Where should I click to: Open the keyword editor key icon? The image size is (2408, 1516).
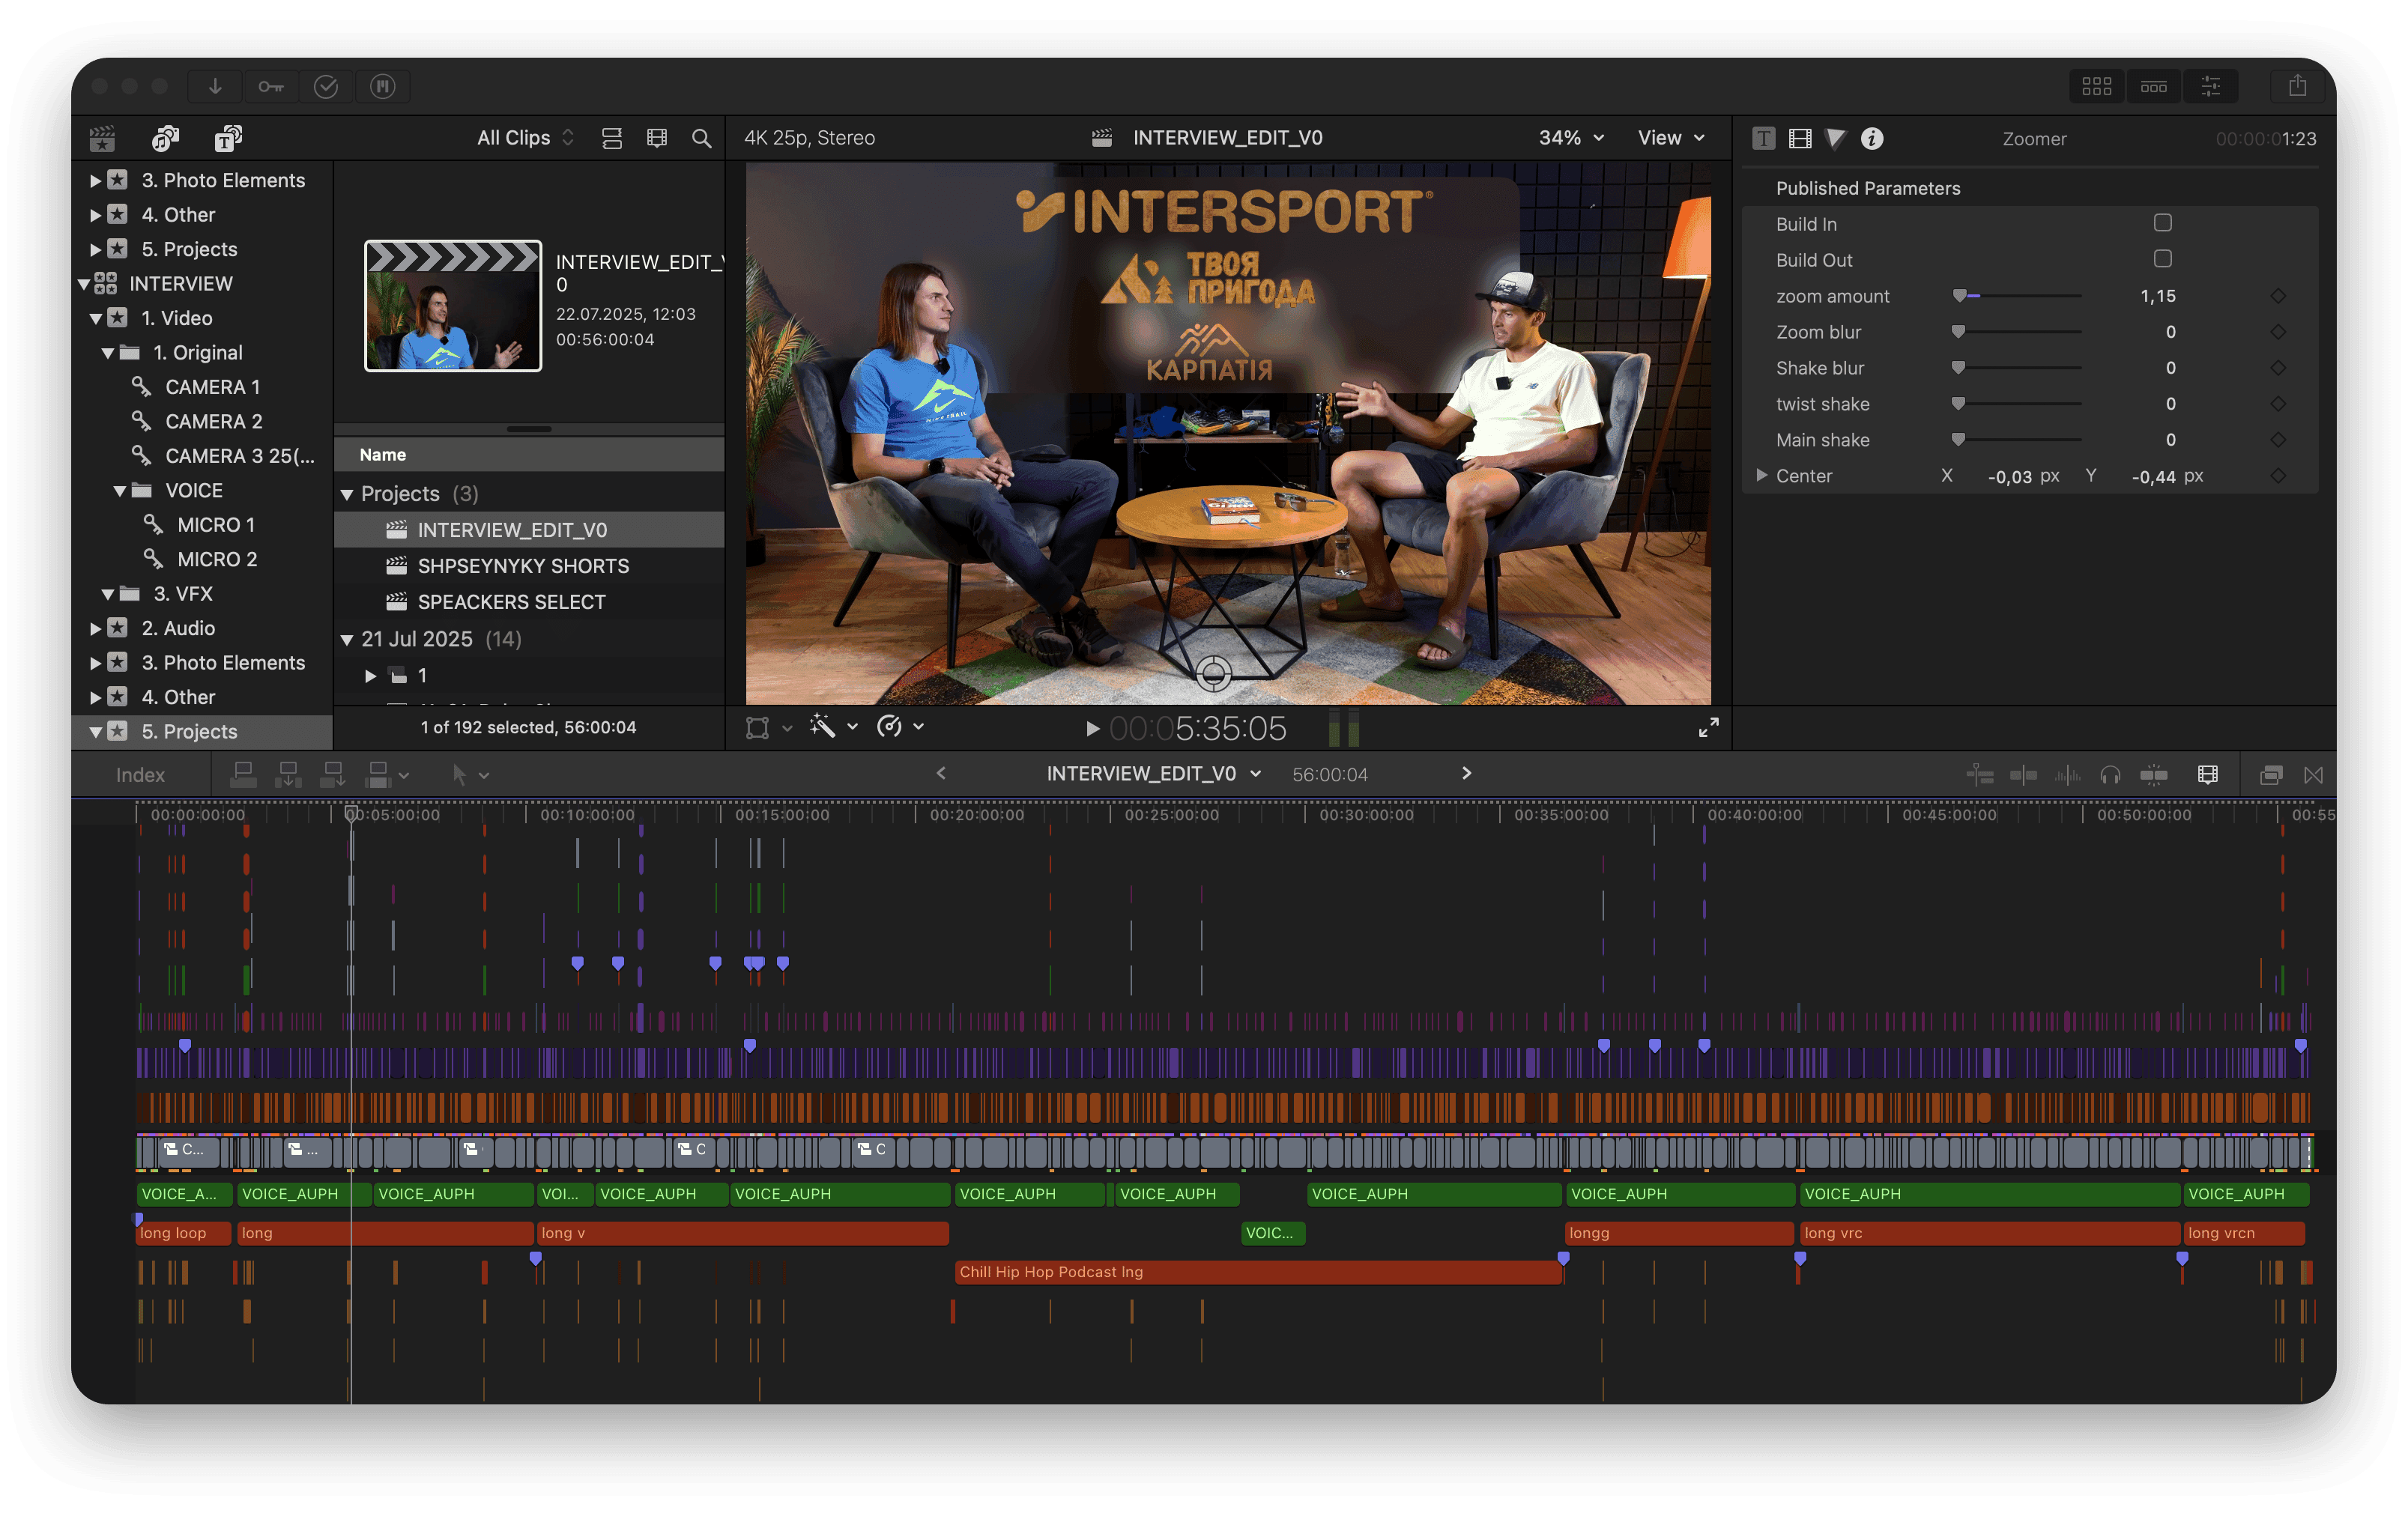(x=270, y=87)
